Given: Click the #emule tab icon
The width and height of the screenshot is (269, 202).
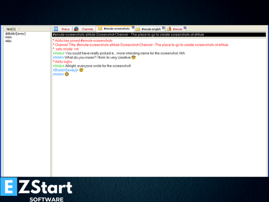Looking at the screenshot, I should click(x=169, y=29).
